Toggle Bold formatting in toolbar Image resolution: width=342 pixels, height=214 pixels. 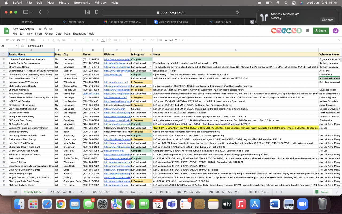(87, 40)
